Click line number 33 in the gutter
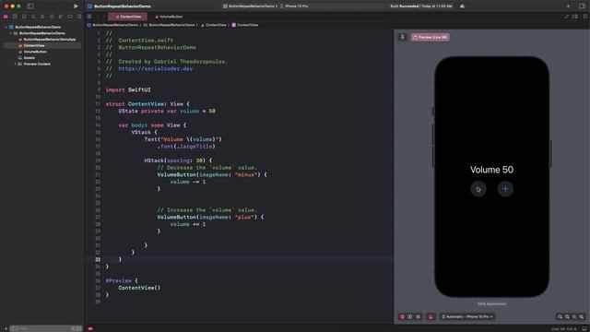This screenshot has height=332, width=590. click(x=98, y=259)
